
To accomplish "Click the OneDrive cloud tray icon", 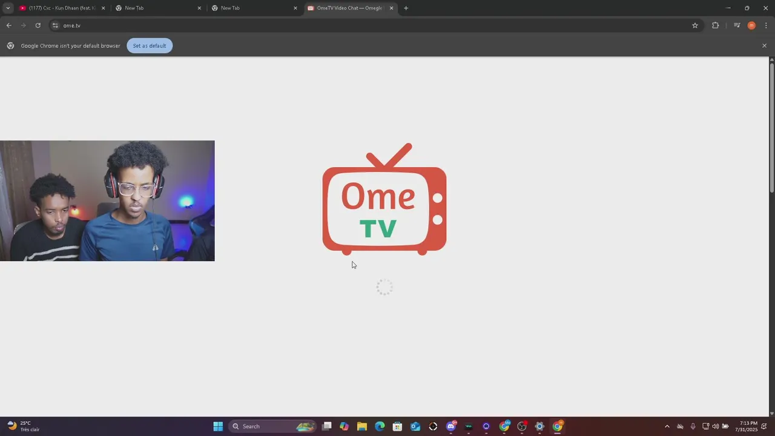I will (x=680, y=426).
